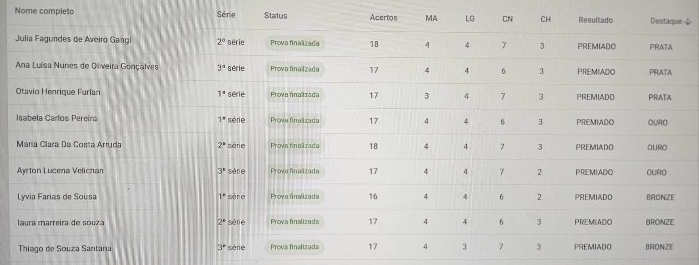Click the MA column header
The height and width of the screenshot is (265, 699).
point(431,18)
